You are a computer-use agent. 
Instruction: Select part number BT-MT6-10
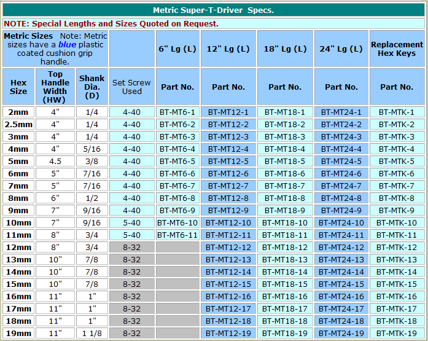[x=177, y=222]
